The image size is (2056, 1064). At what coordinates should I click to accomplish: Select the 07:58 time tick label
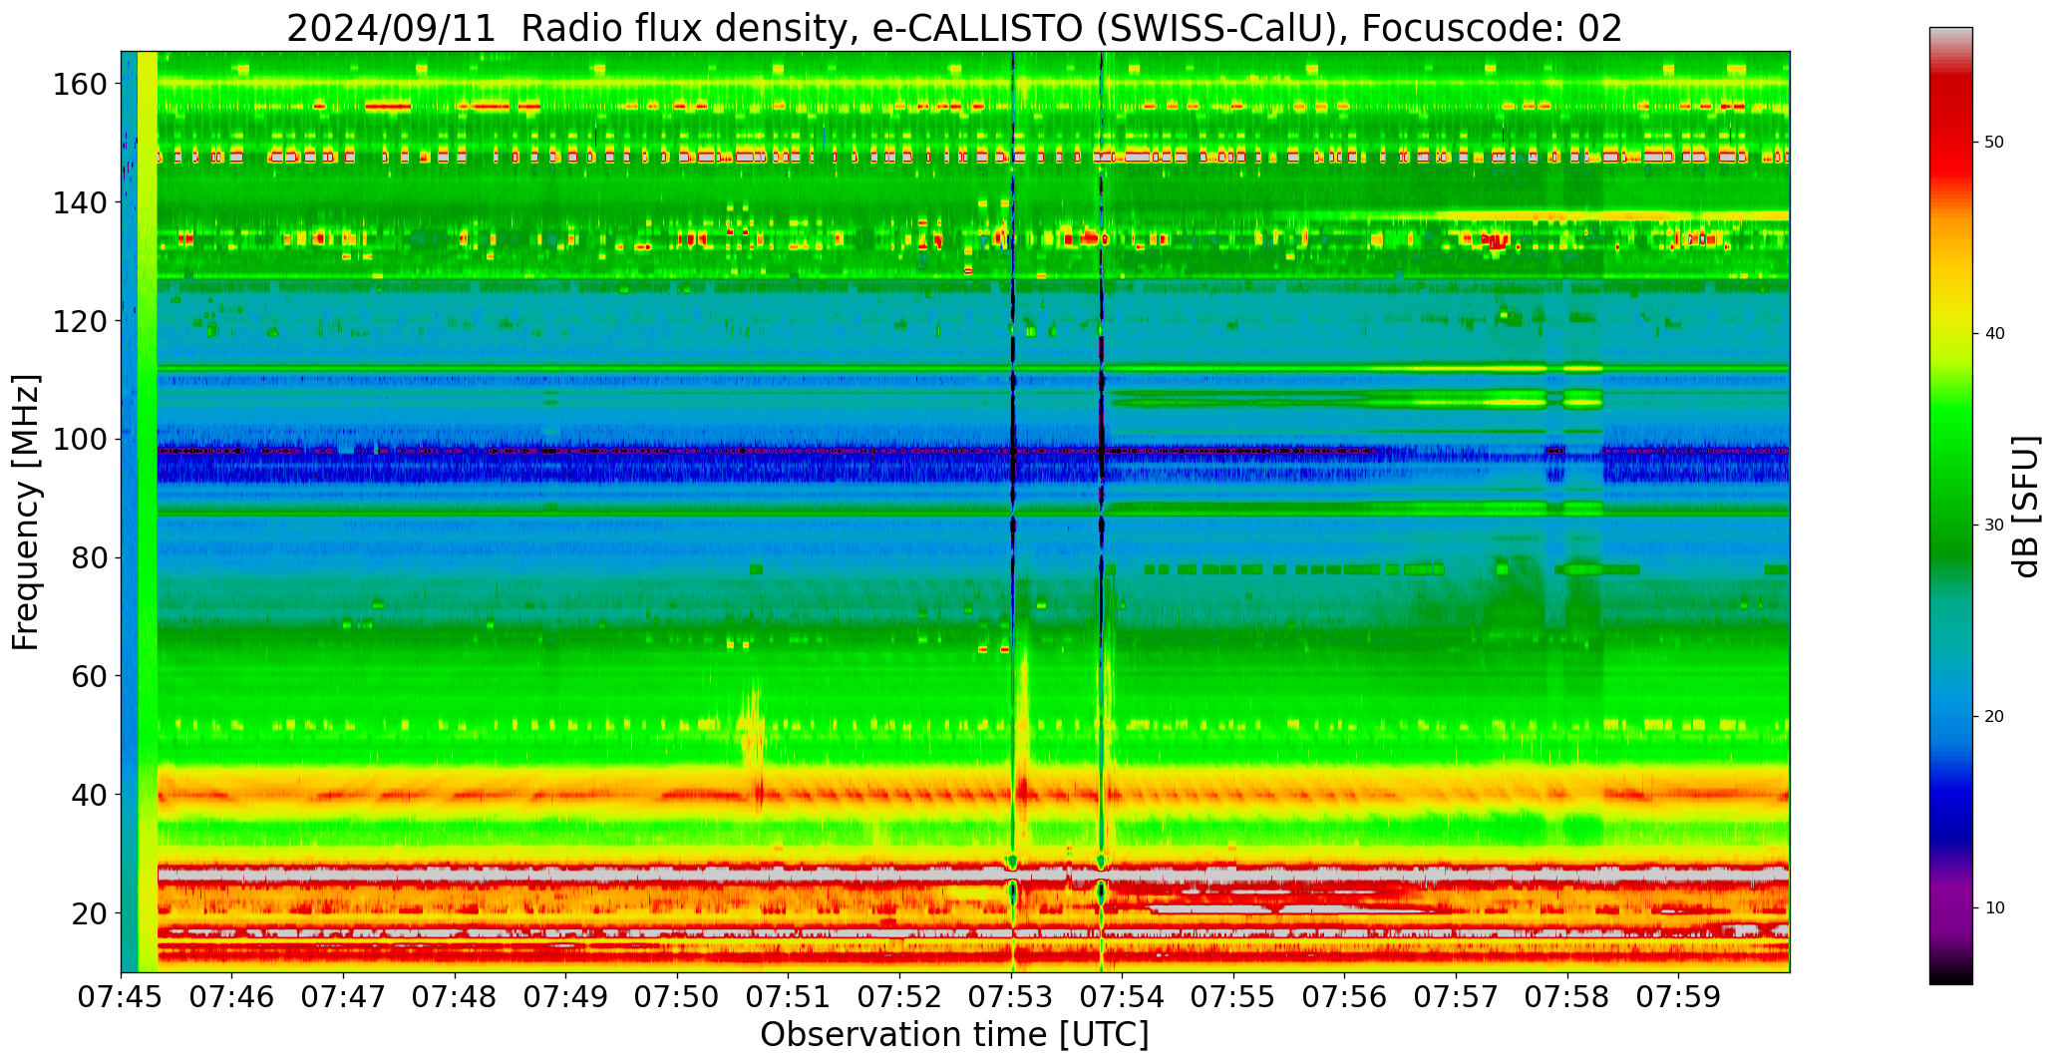(x=1567, y=997)
